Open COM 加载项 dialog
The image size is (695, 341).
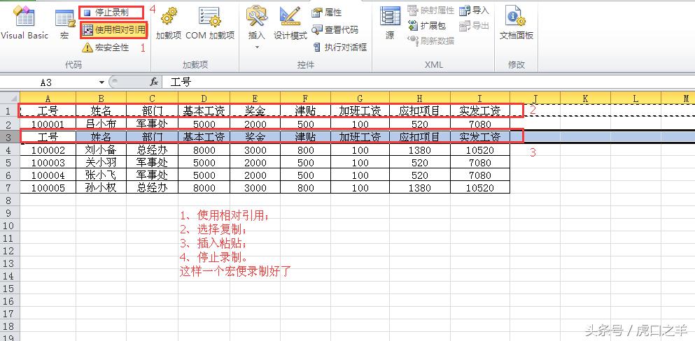[x=210, y=23]
